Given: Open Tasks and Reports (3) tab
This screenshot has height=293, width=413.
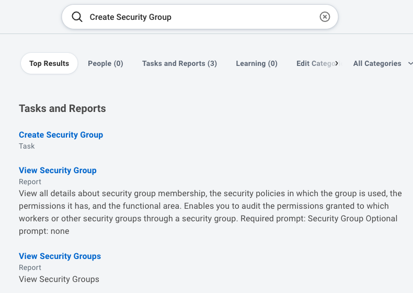Looking at the screenshot, I should [179, 63].
